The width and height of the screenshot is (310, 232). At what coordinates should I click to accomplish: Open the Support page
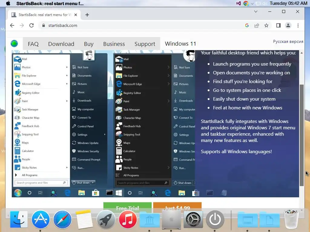pos(145,44)
